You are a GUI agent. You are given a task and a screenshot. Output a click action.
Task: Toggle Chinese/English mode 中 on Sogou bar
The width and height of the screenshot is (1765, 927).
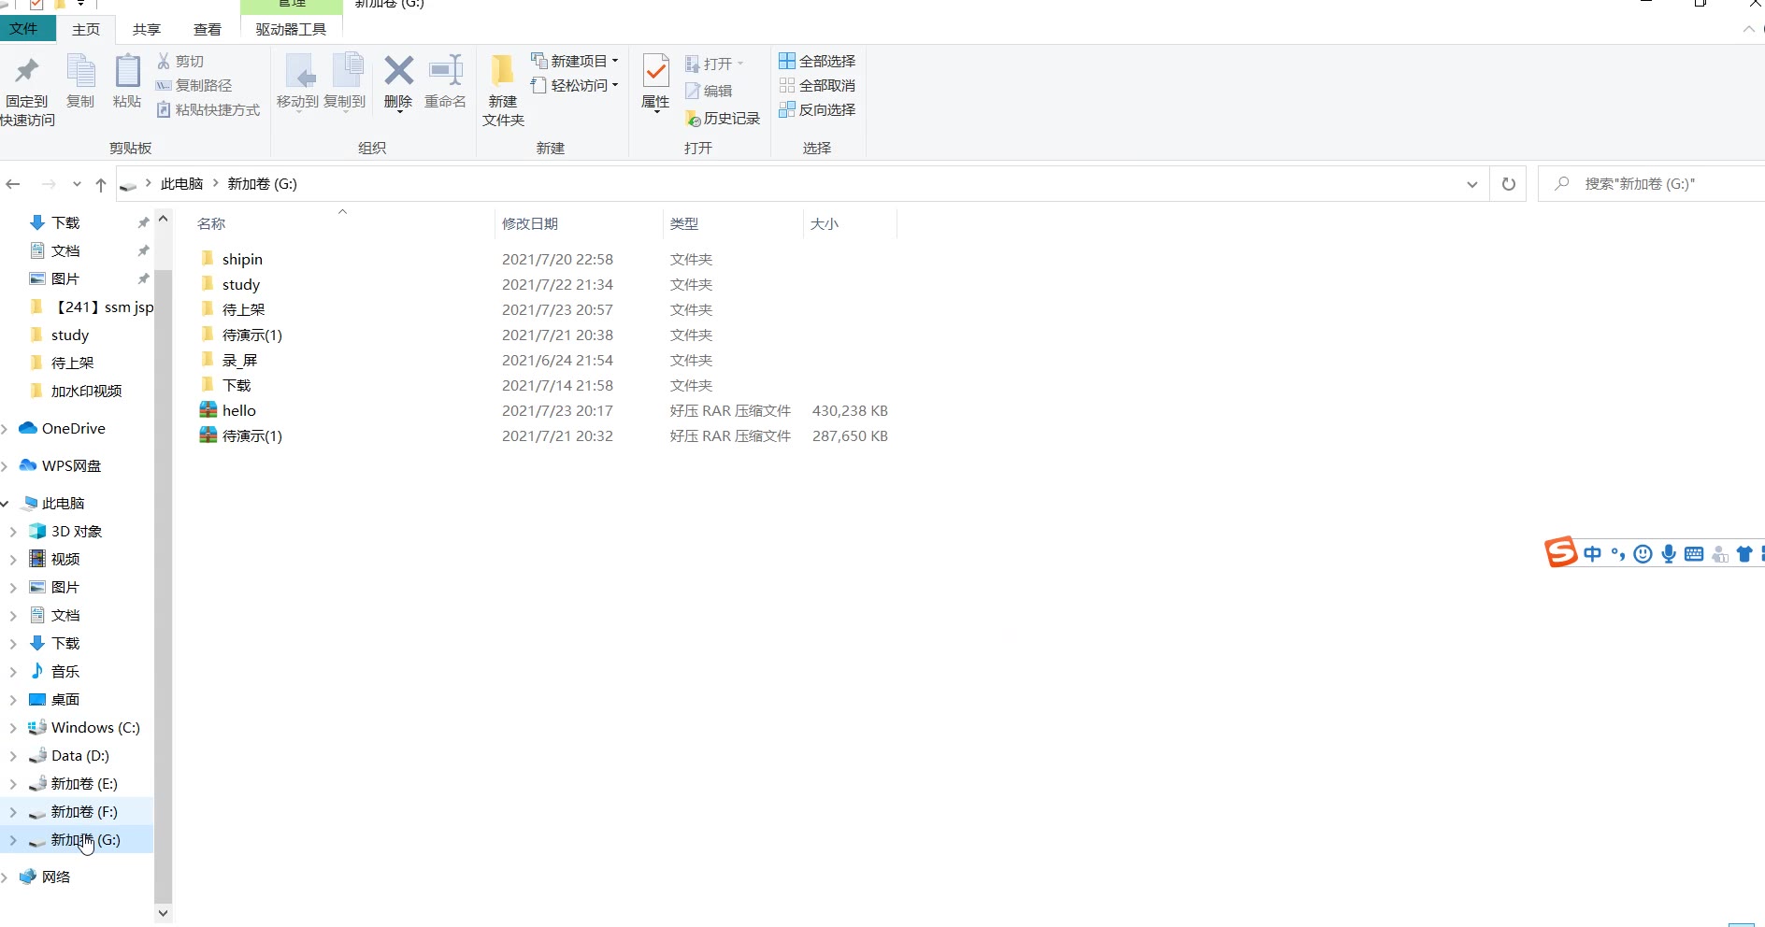pos(1592,554)
